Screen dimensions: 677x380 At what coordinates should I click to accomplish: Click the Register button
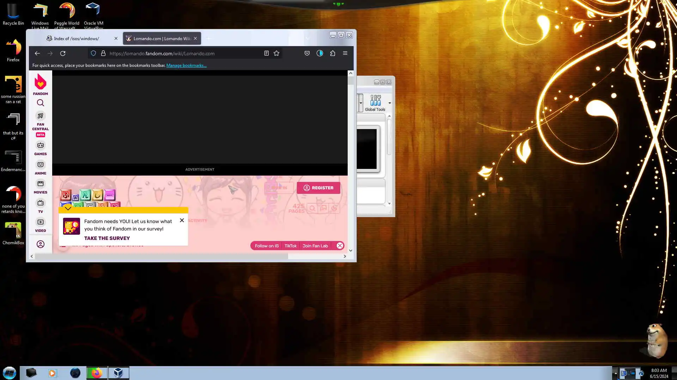pos(318,188)
